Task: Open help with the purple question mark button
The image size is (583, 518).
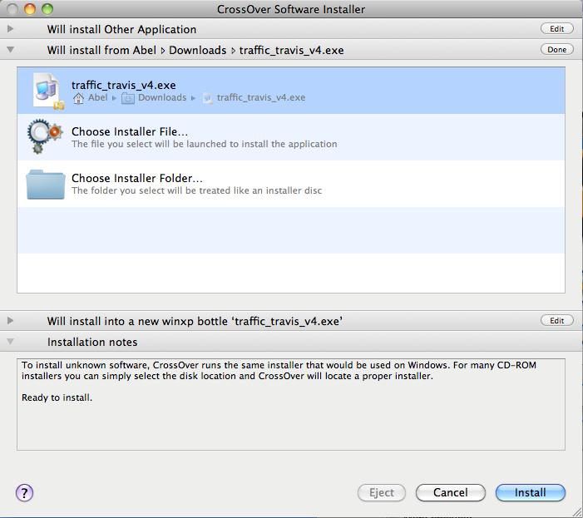Action: click(25, 493)
